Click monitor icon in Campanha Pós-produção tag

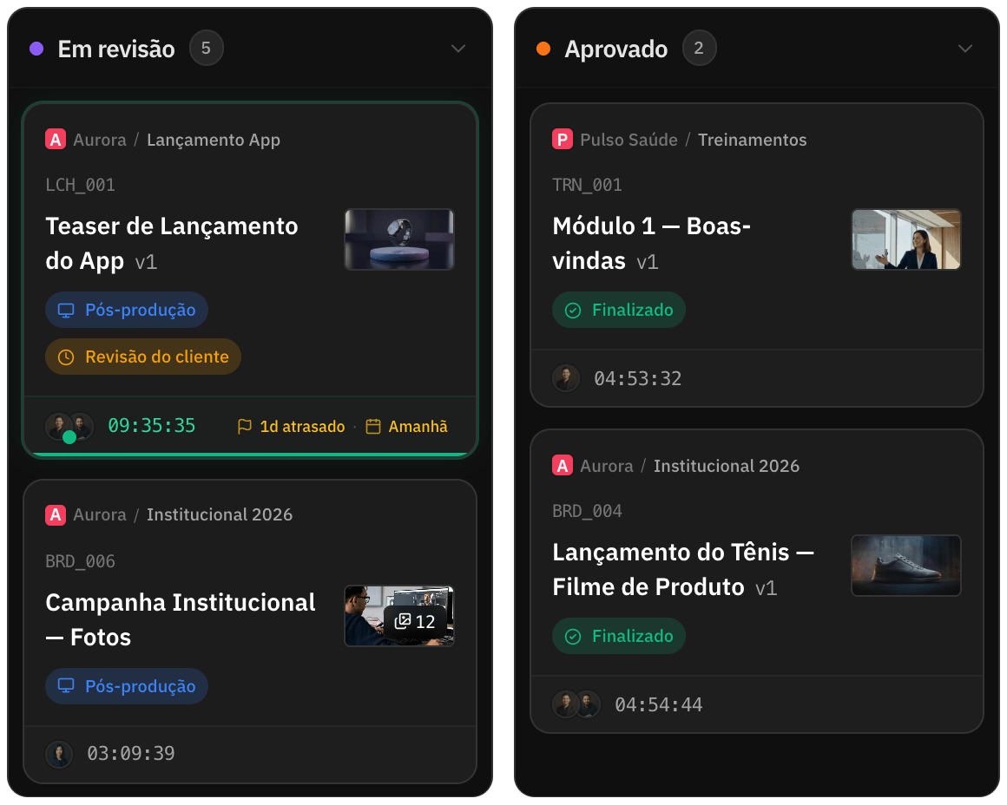[x=66, y=685]
